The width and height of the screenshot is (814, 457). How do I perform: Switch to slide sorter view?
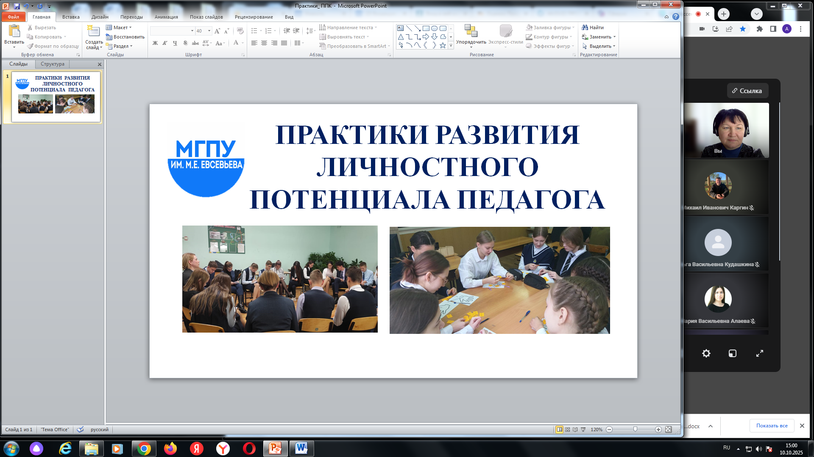(x=567, y=429)
